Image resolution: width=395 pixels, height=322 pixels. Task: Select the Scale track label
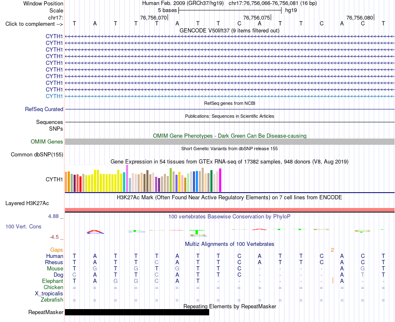click(56, 10)
